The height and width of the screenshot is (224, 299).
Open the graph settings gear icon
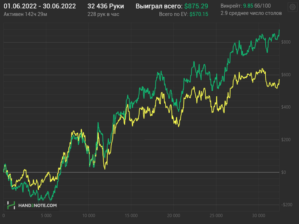click(x=293, y=7)
